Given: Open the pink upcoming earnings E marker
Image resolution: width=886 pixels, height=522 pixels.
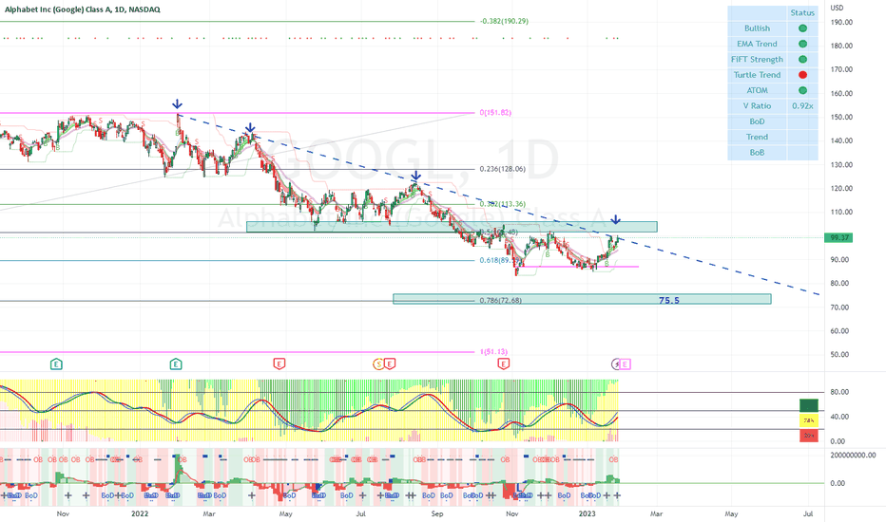Looking at the screenshot, I should click(x=625, y=364).
